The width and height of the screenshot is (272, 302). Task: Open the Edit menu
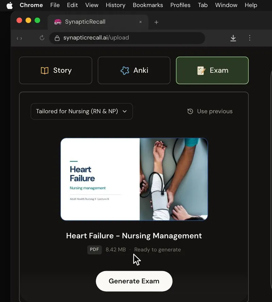coord(72,5)
